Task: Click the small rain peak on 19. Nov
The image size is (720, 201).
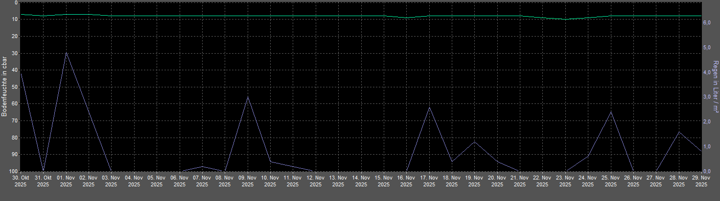Action: click(474, 142)
